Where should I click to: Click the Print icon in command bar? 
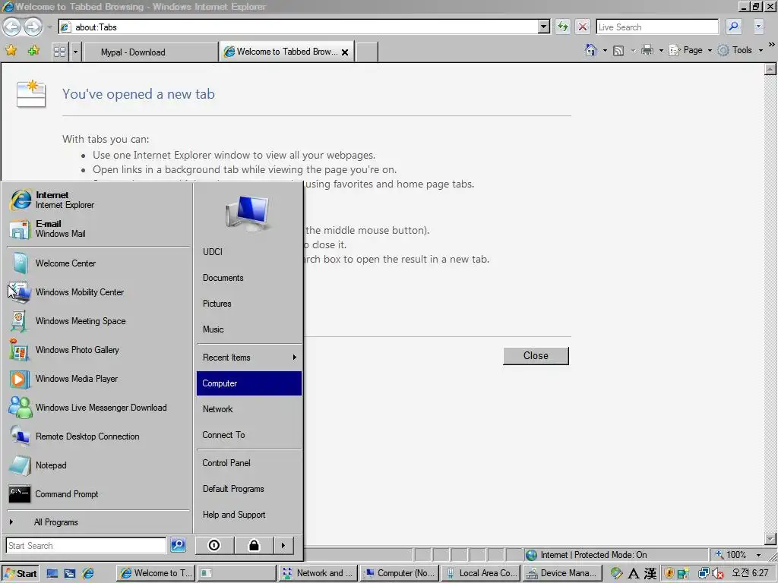[647, 50]
